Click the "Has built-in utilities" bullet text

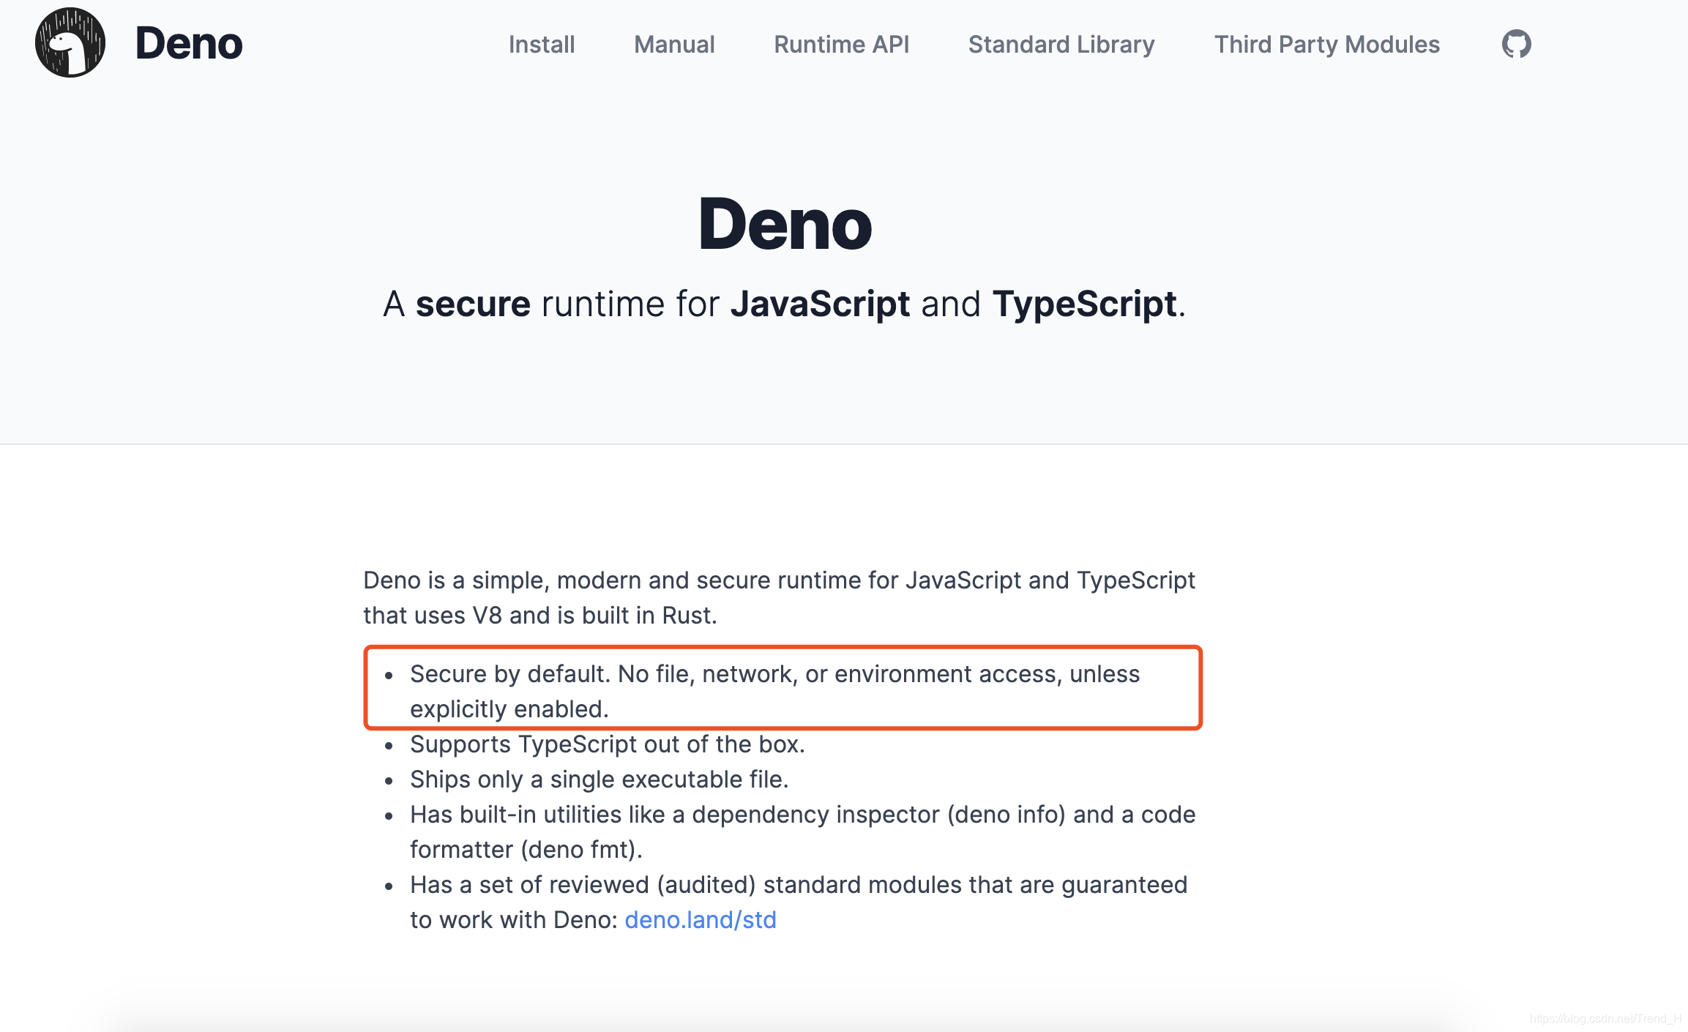(x=802, y=831)
